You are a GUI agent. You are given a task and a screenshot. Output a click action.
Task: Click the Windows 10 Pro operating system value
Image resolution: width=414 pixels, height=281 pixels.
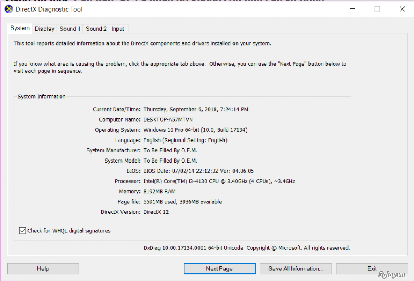[195, 130]
